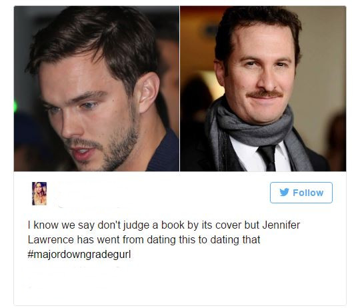The height and width of the screenshot is (308, 356).
Task: Click the ear in left photo
Action: point(149,93)
